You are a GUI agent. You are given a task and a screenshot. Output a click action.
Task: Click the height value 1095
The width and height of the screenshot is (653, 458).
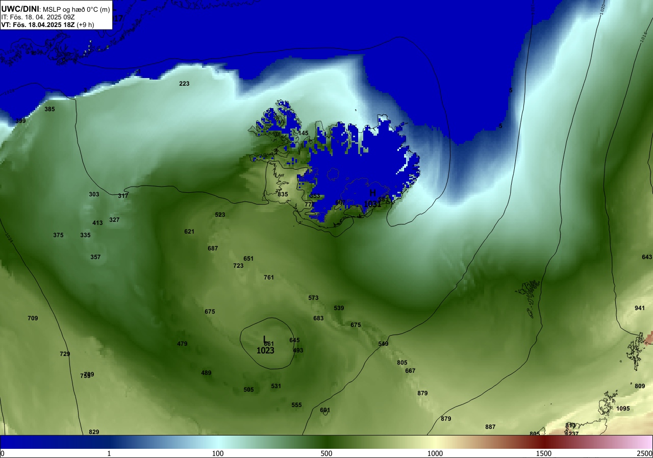click(623, 409)
